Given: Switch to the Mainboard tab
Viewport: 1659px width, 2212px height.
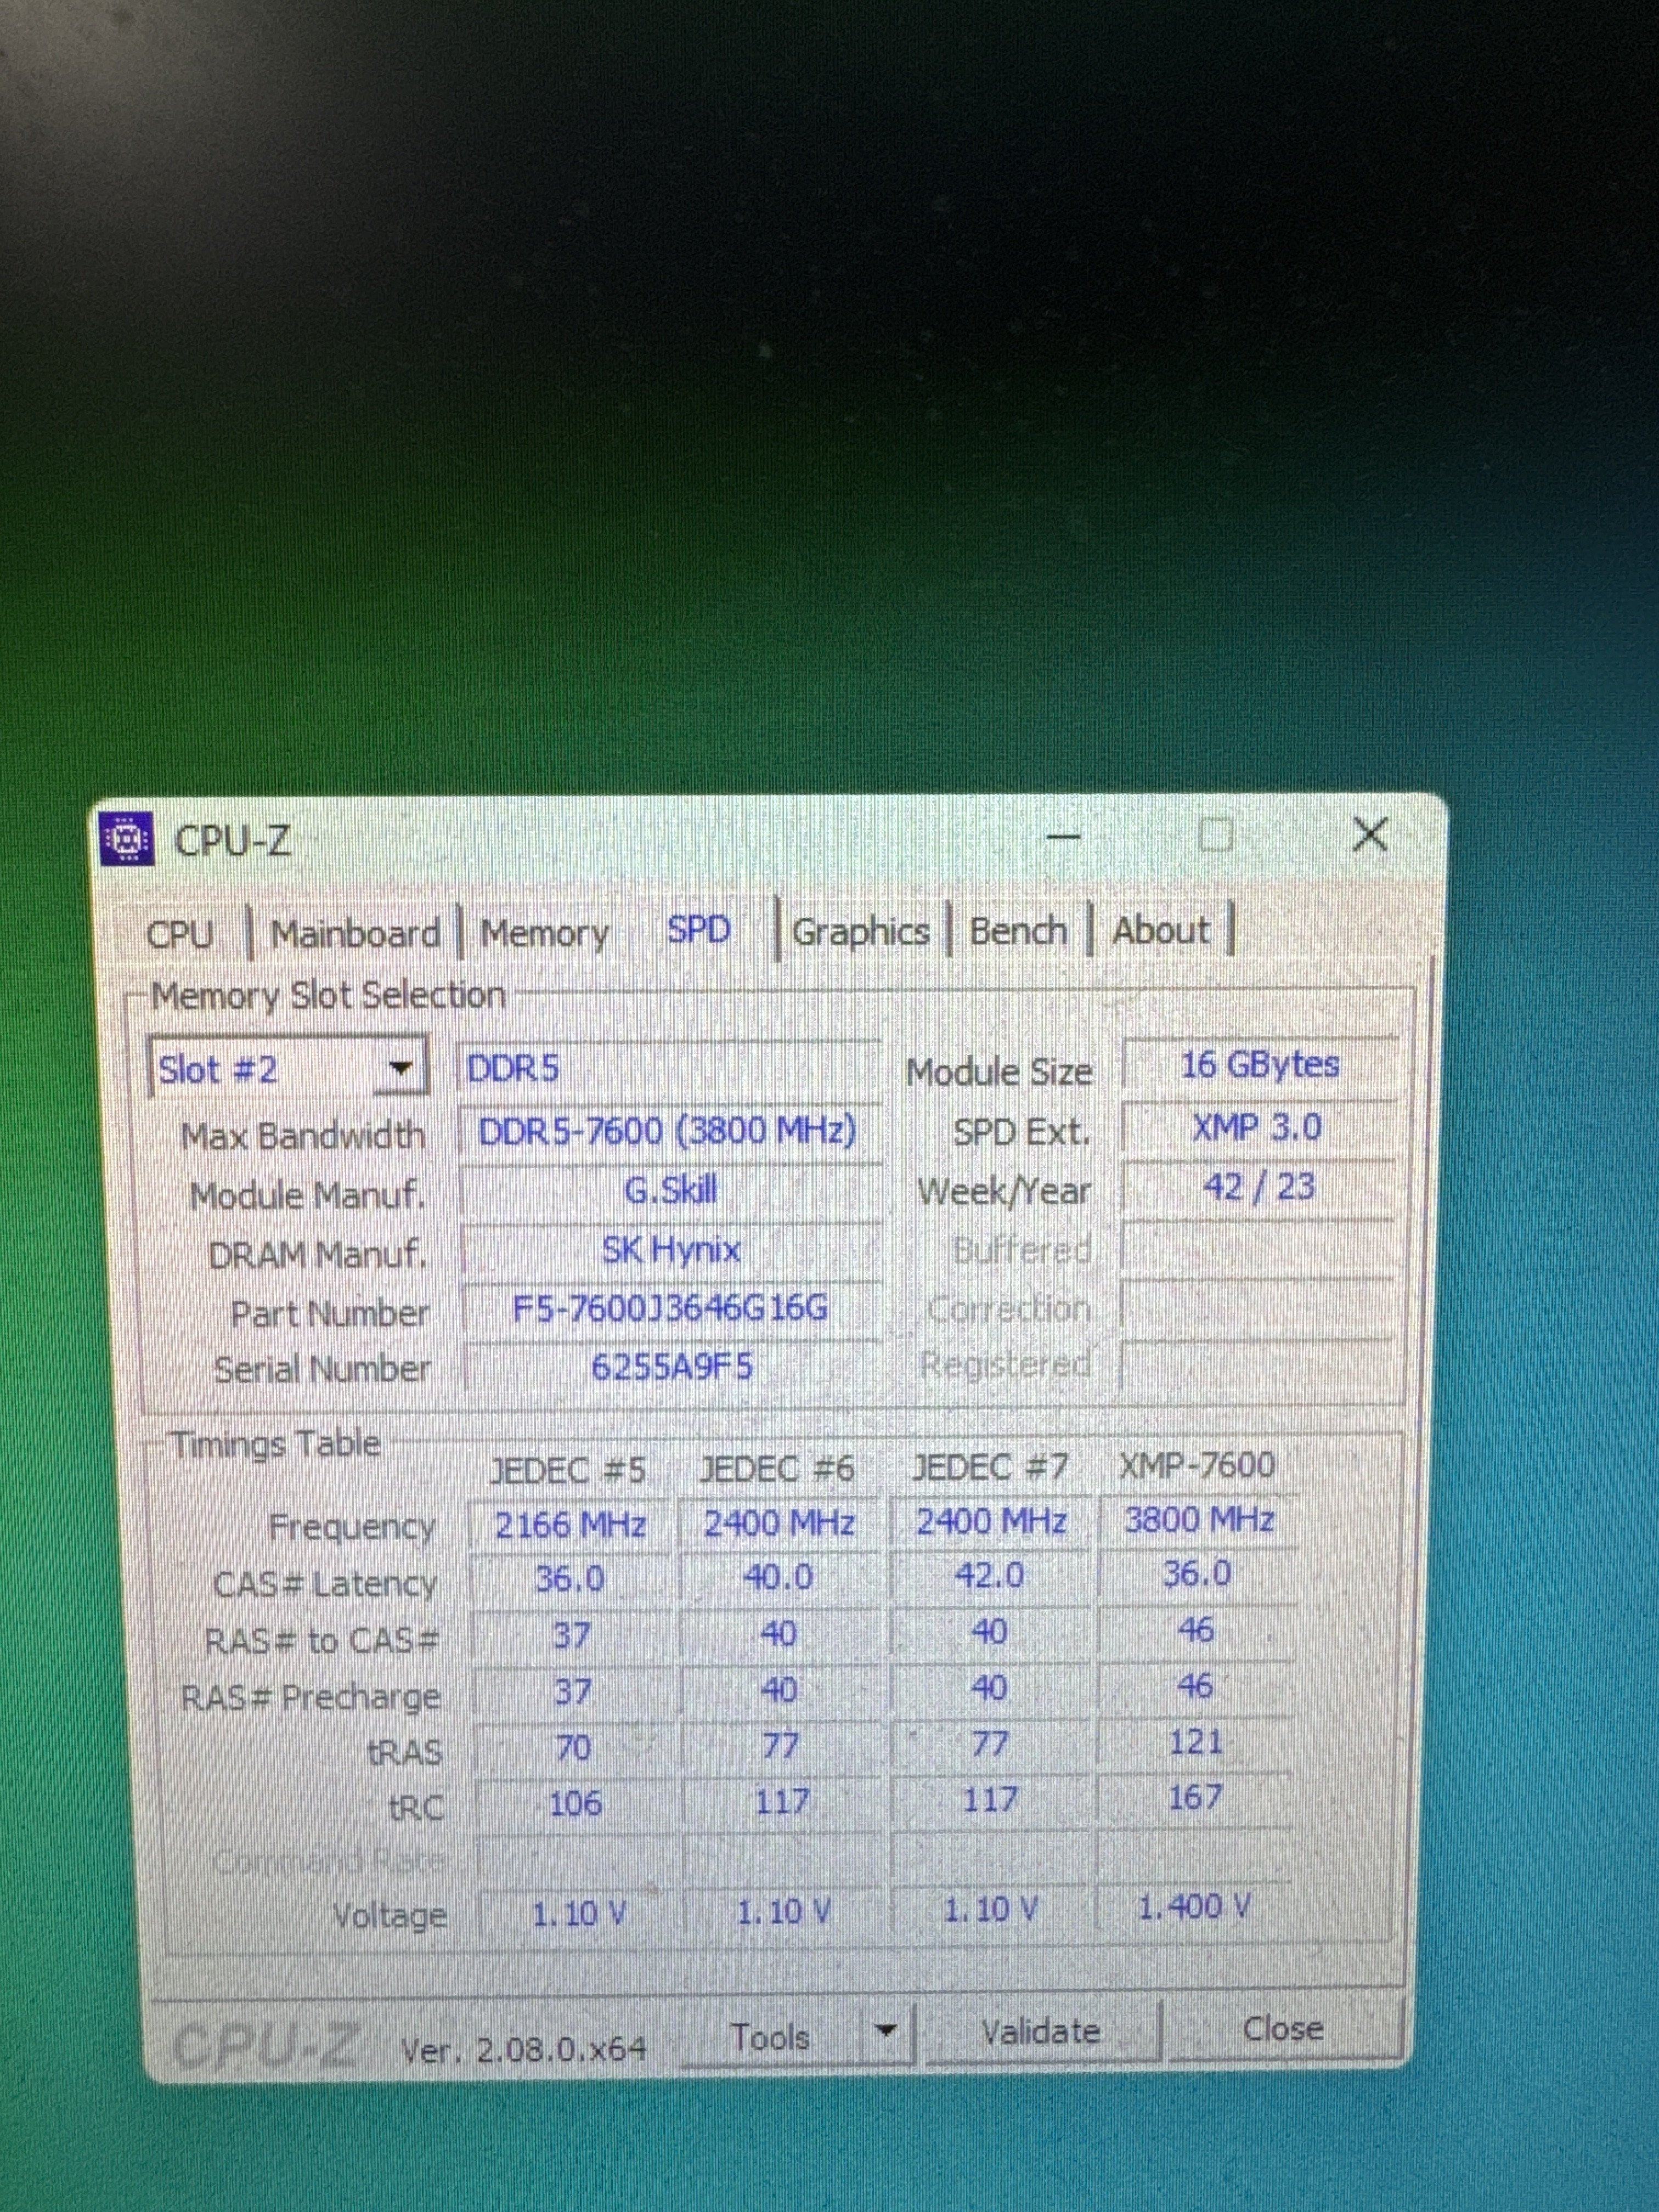Looking at the screenshot, I should [355, 934].
